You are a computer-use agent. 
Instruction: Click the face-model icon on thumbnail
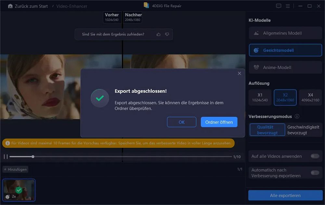tap(7, 197)
